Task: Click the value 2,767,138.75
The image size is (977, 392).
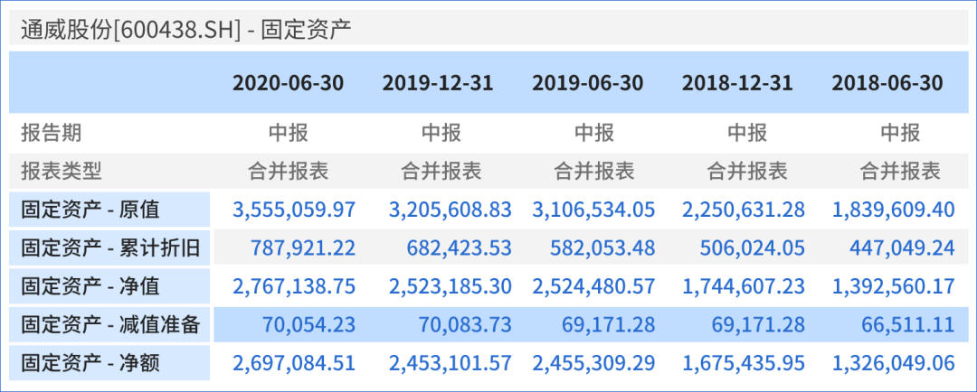Action: pyautogui.click(x=294, y=286)
